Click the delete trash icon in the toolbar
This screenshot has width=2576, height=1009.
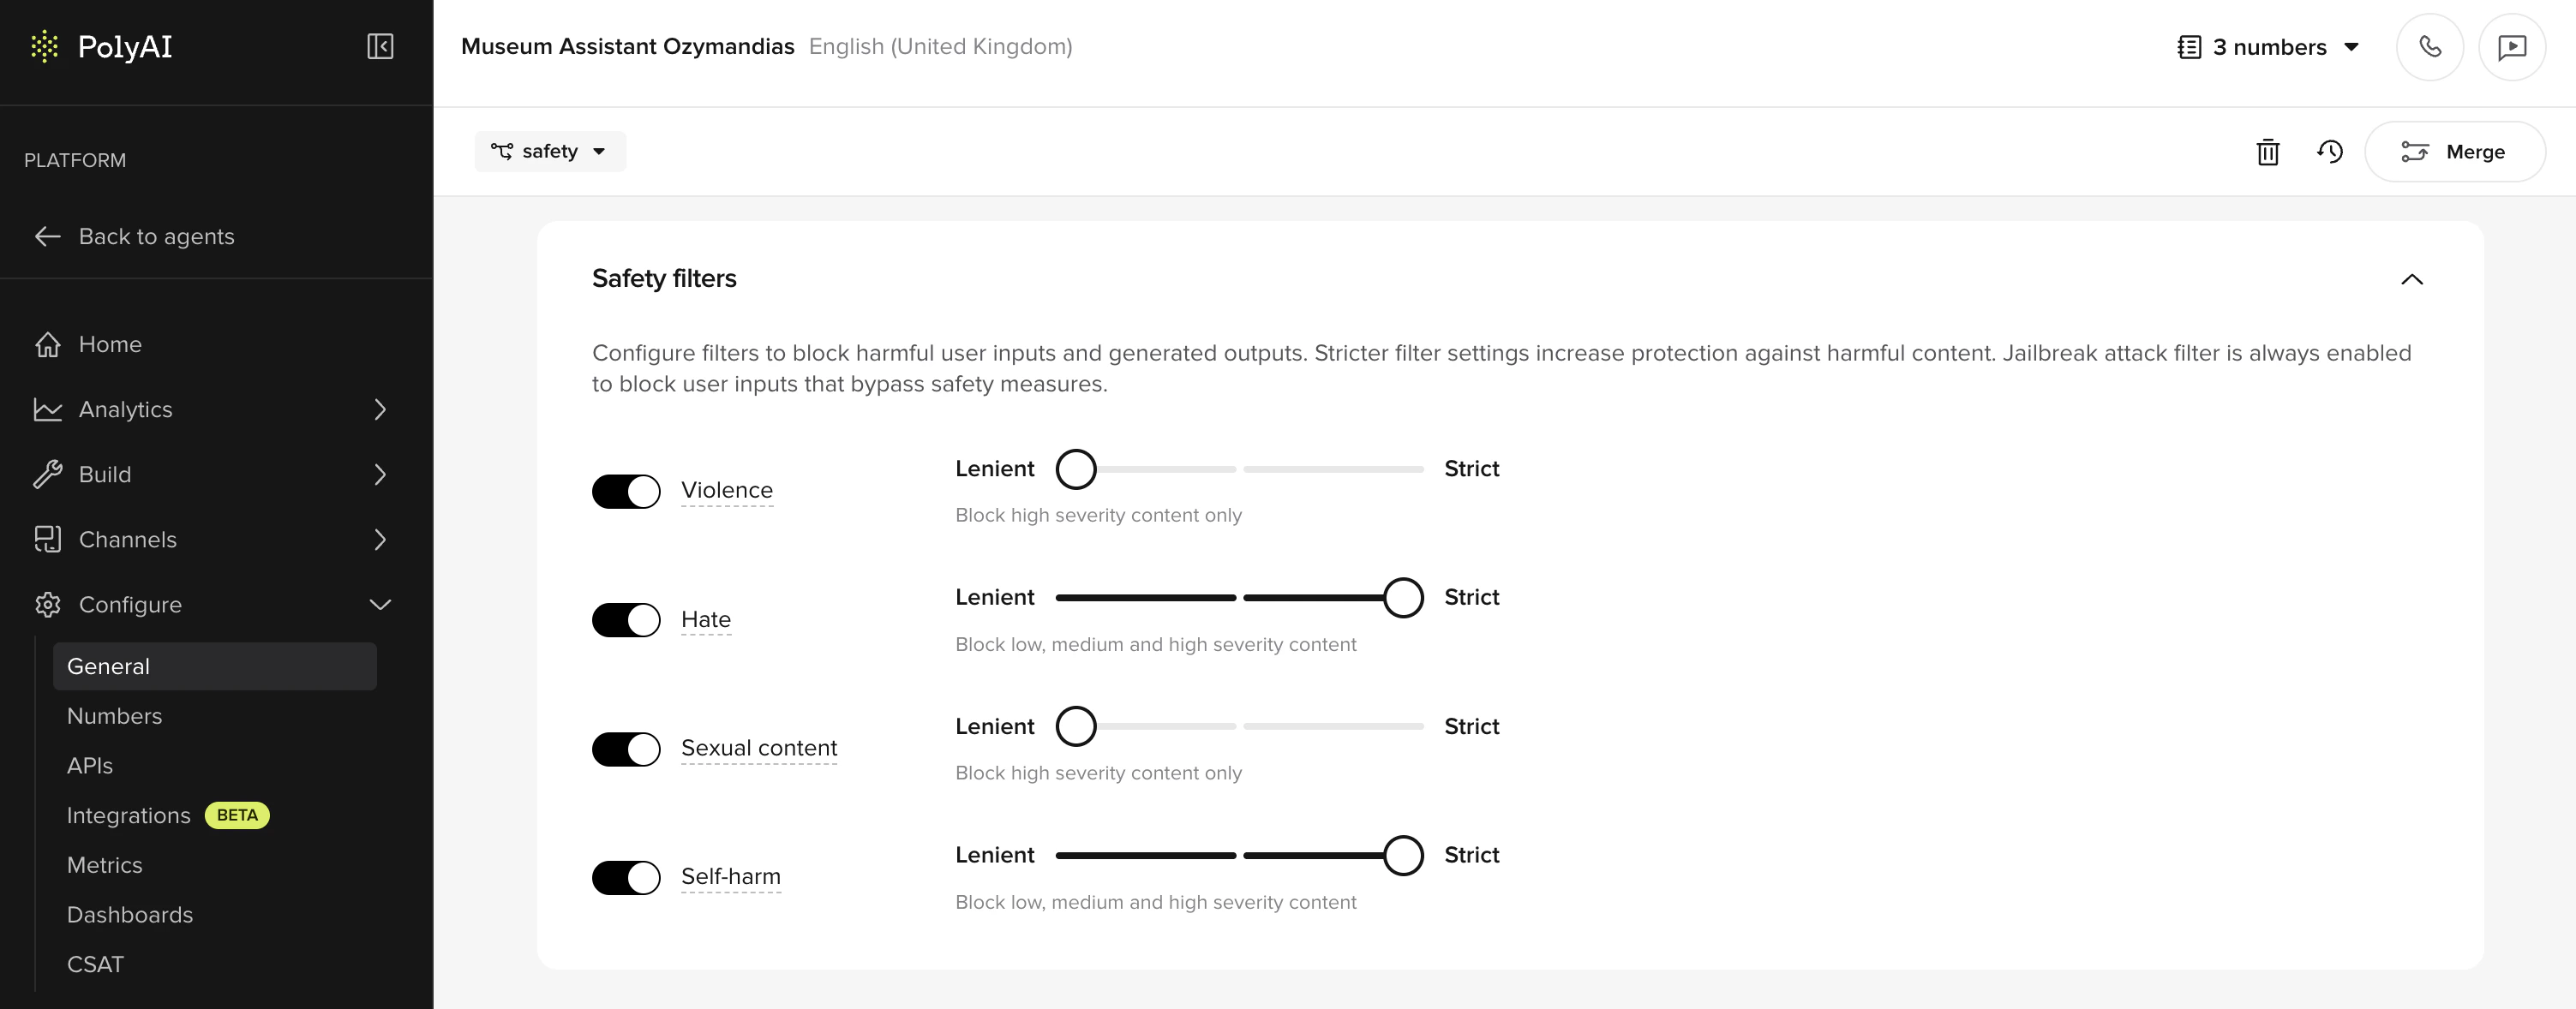point(2268,152)
